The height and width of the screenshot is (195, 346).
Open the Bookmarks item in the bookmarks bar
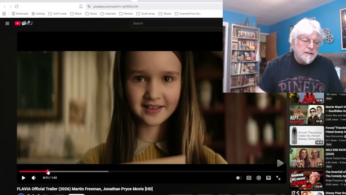tap(20, 14)
